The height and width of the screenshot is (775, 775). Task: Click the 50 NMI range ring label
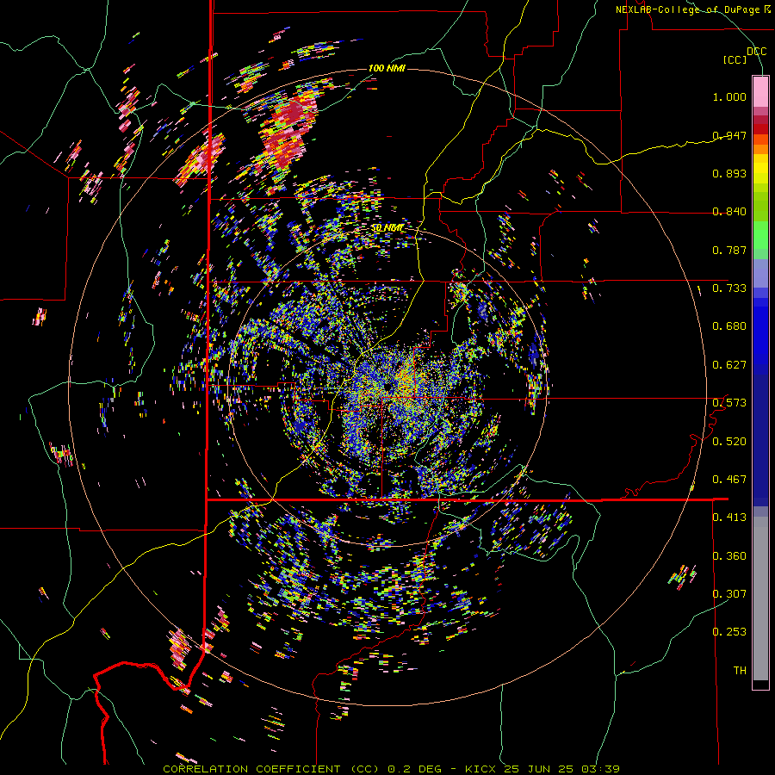[387, 228]
